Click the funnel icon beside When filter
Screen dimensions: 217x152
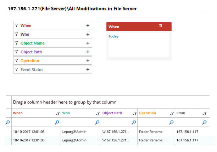click(x=16, y=25)
